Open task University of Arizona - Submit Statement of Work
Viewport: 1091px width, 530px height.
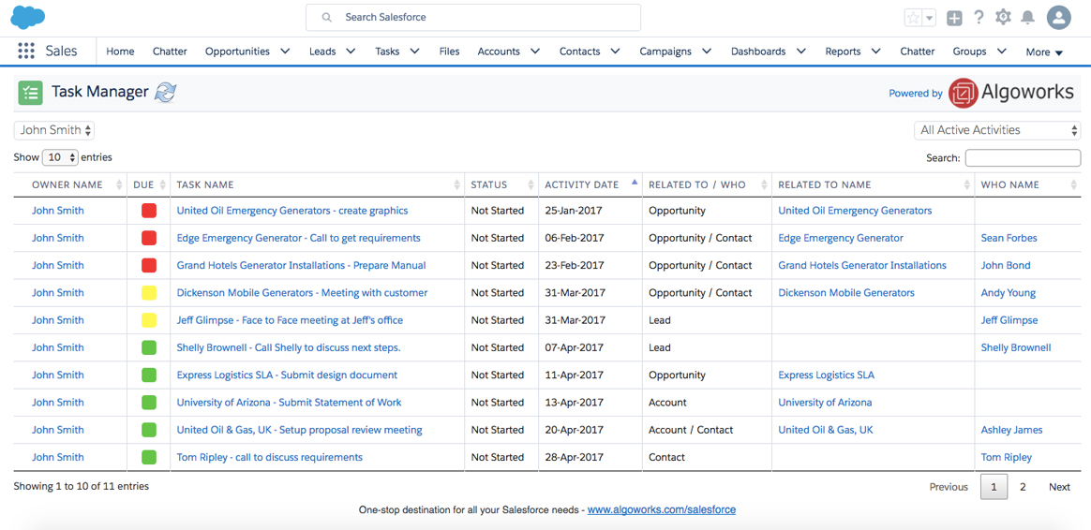pyautogui.click(x=289, y=403)
